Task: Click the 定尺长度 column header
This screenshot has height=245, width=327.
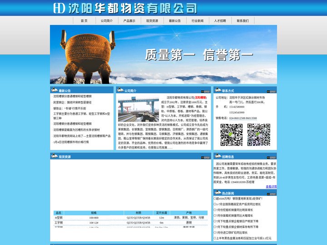Action: tap(162, 213)
